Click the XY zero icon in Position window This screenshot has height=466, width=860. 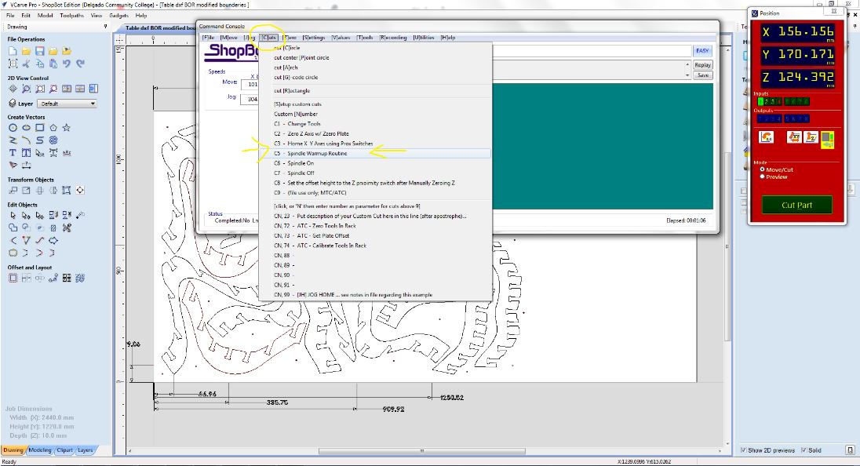point(794,137)
